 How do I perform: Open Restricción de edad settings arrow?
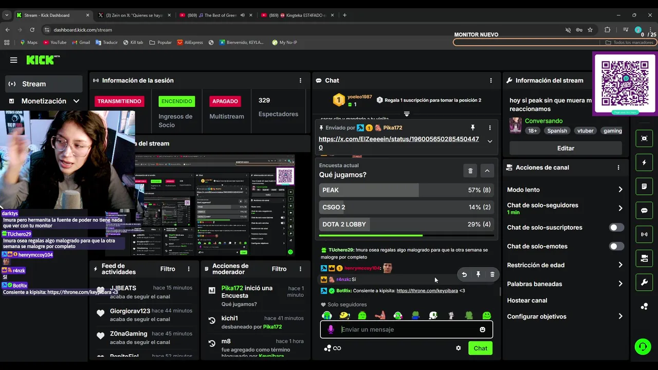620,265
